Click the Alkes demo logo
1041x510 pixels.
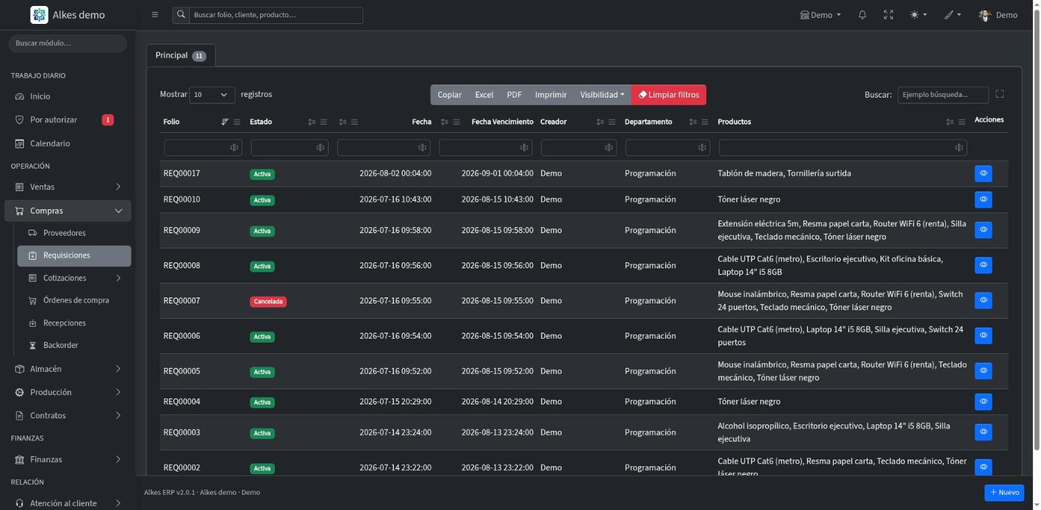pyautogui.click(x=68, y=15)
